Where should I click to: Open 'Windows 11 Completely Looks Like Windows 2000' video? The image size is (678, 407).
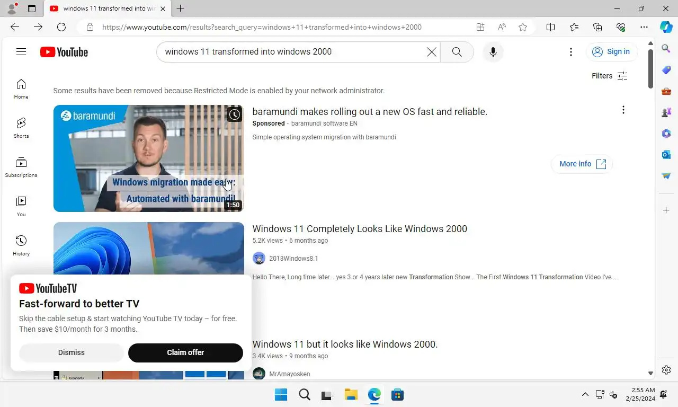tap(360, 229)
